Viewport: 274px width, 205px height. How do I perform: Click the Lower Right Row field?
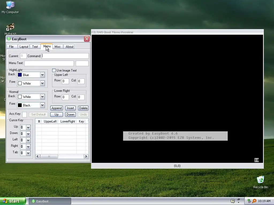point(65,97)
